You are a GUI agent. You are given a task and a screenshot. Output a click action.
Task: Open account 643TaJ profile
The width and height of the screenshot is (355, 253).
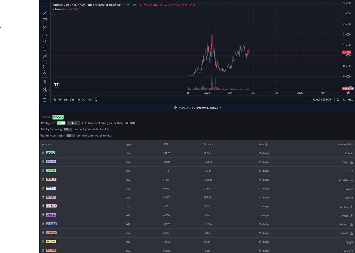(51, 171)
